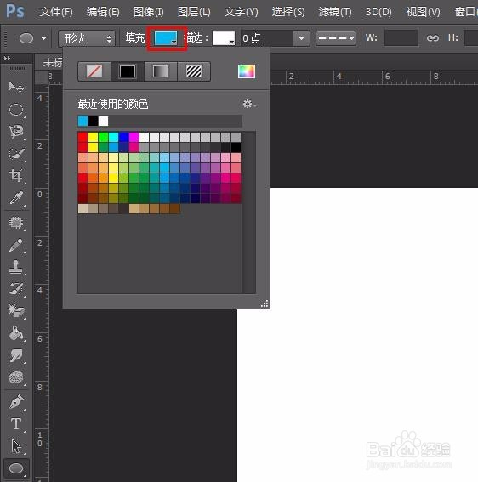Viewport: 478px width, 482px height.
Task: Select the Smudge tool
Action: click(x=16, y=355)
